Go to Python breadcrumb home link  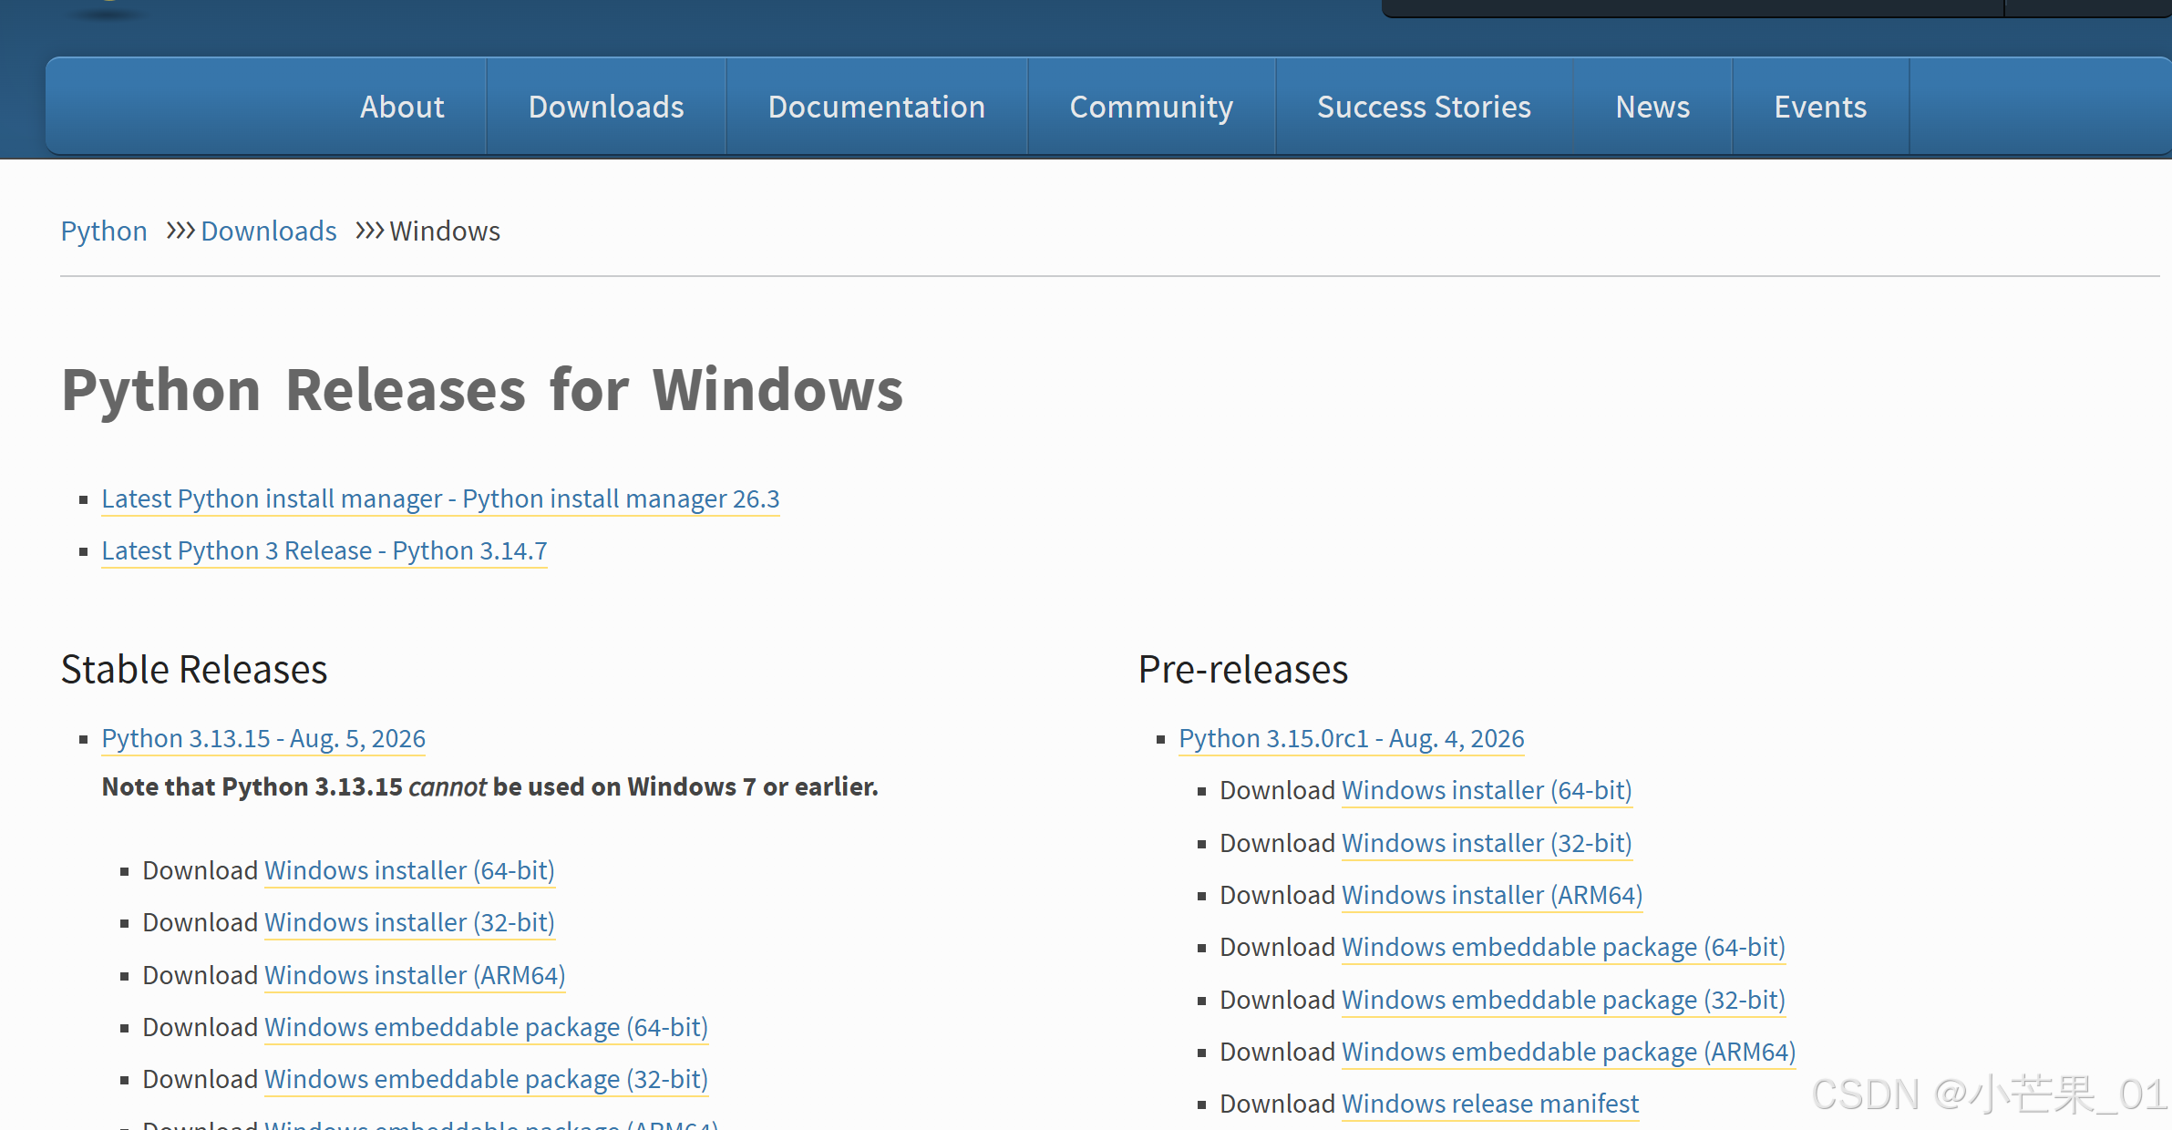pyautogui.click(x=104, y=231)
